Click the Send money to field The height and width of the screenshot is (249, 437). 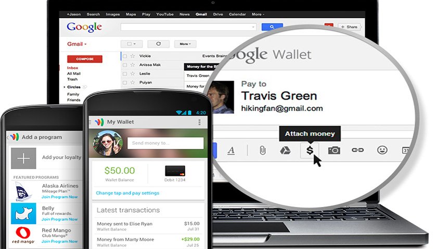pyautogui.click(x=165, y=143)
